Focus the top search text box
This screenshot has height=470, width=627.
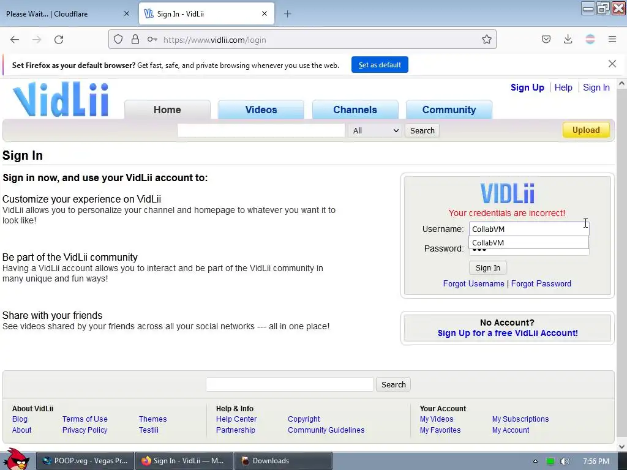pos(261,131)
